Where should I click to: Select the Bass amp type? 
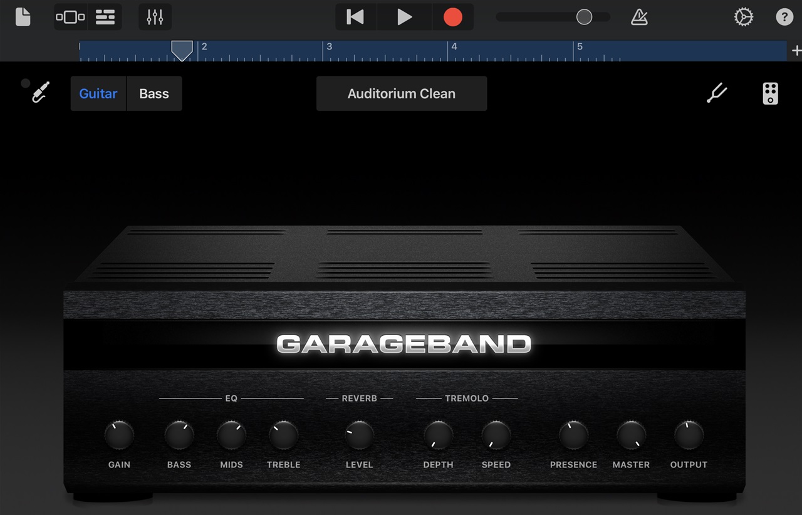154,93
